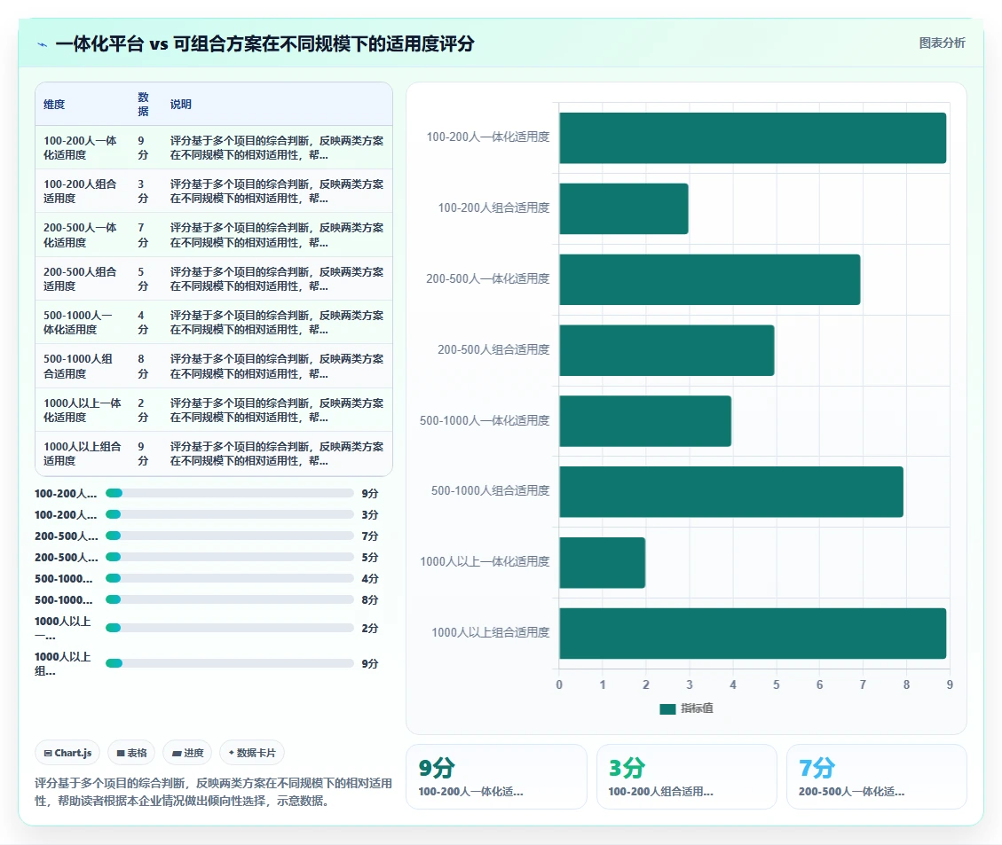Viewport: 1002px width, 845px height.
Task: Click the progress bar showing 7分
Action: 229,536
